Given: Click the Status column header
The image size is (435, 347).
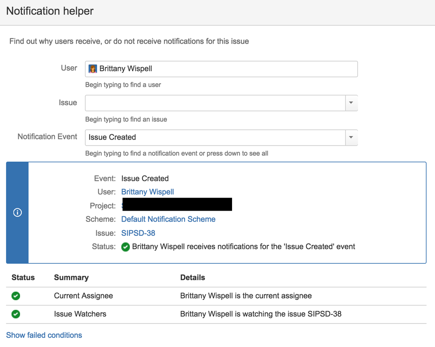Looking at the screenshot, I should coord(23,278).
